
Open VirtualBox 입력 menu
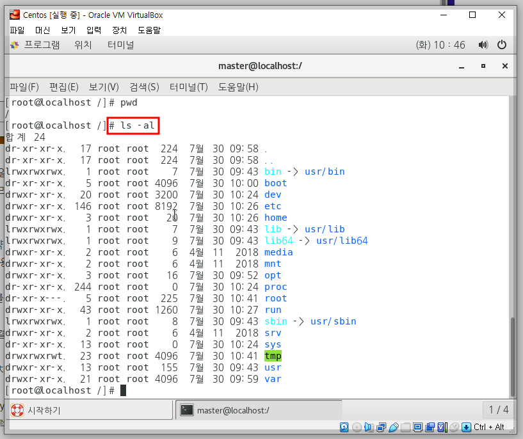(x=93, y=30)
